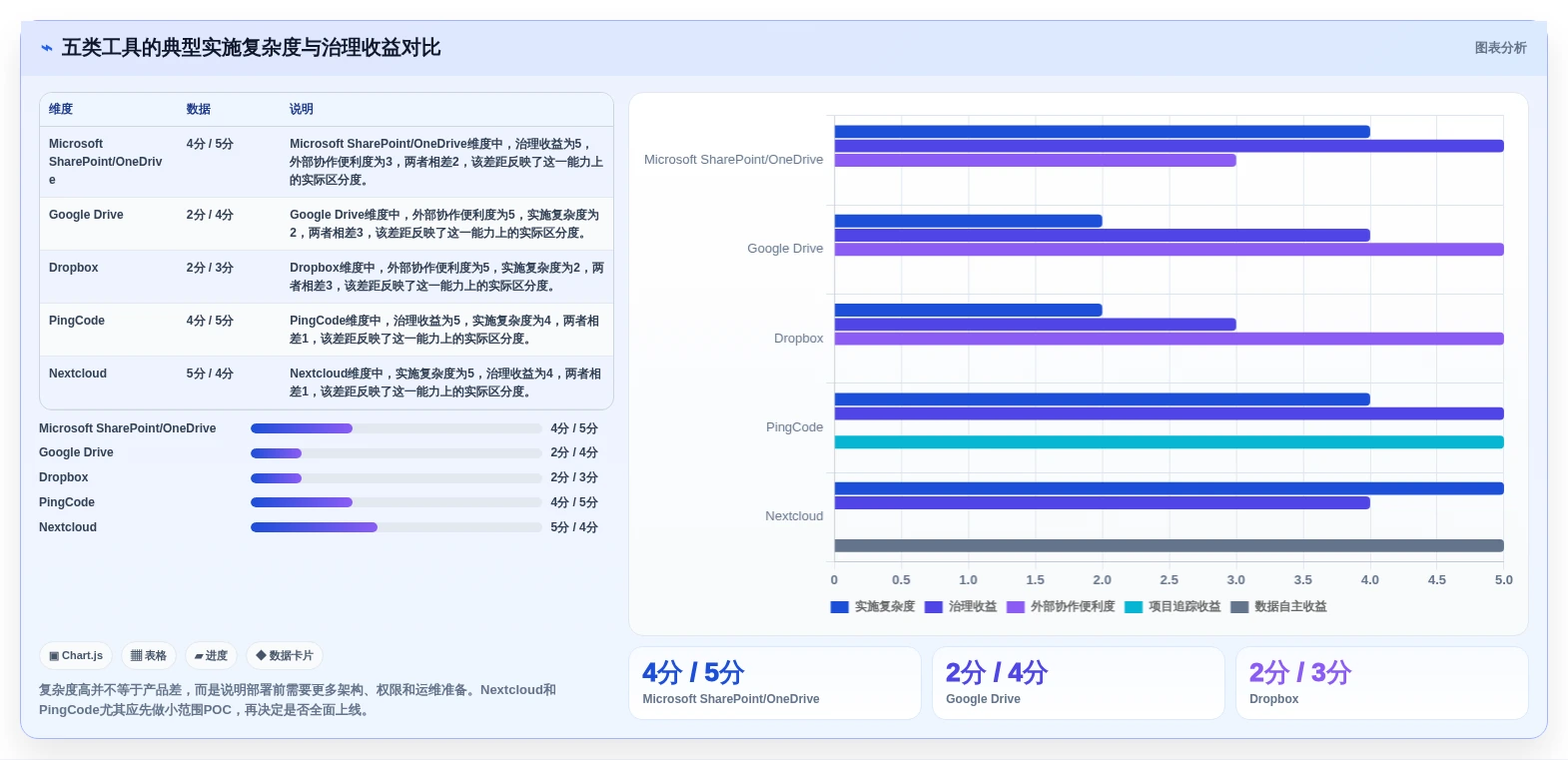Click the lightning icon beside the title
The height and width of the screenshot is (760, 1568).
pos(46,48)
